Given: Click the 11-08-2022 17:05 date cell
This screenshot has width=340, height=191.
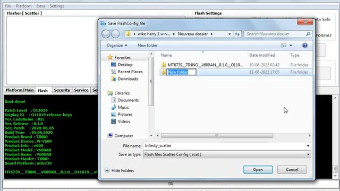Looking at the screenshot, I should [x=264, y=72].
